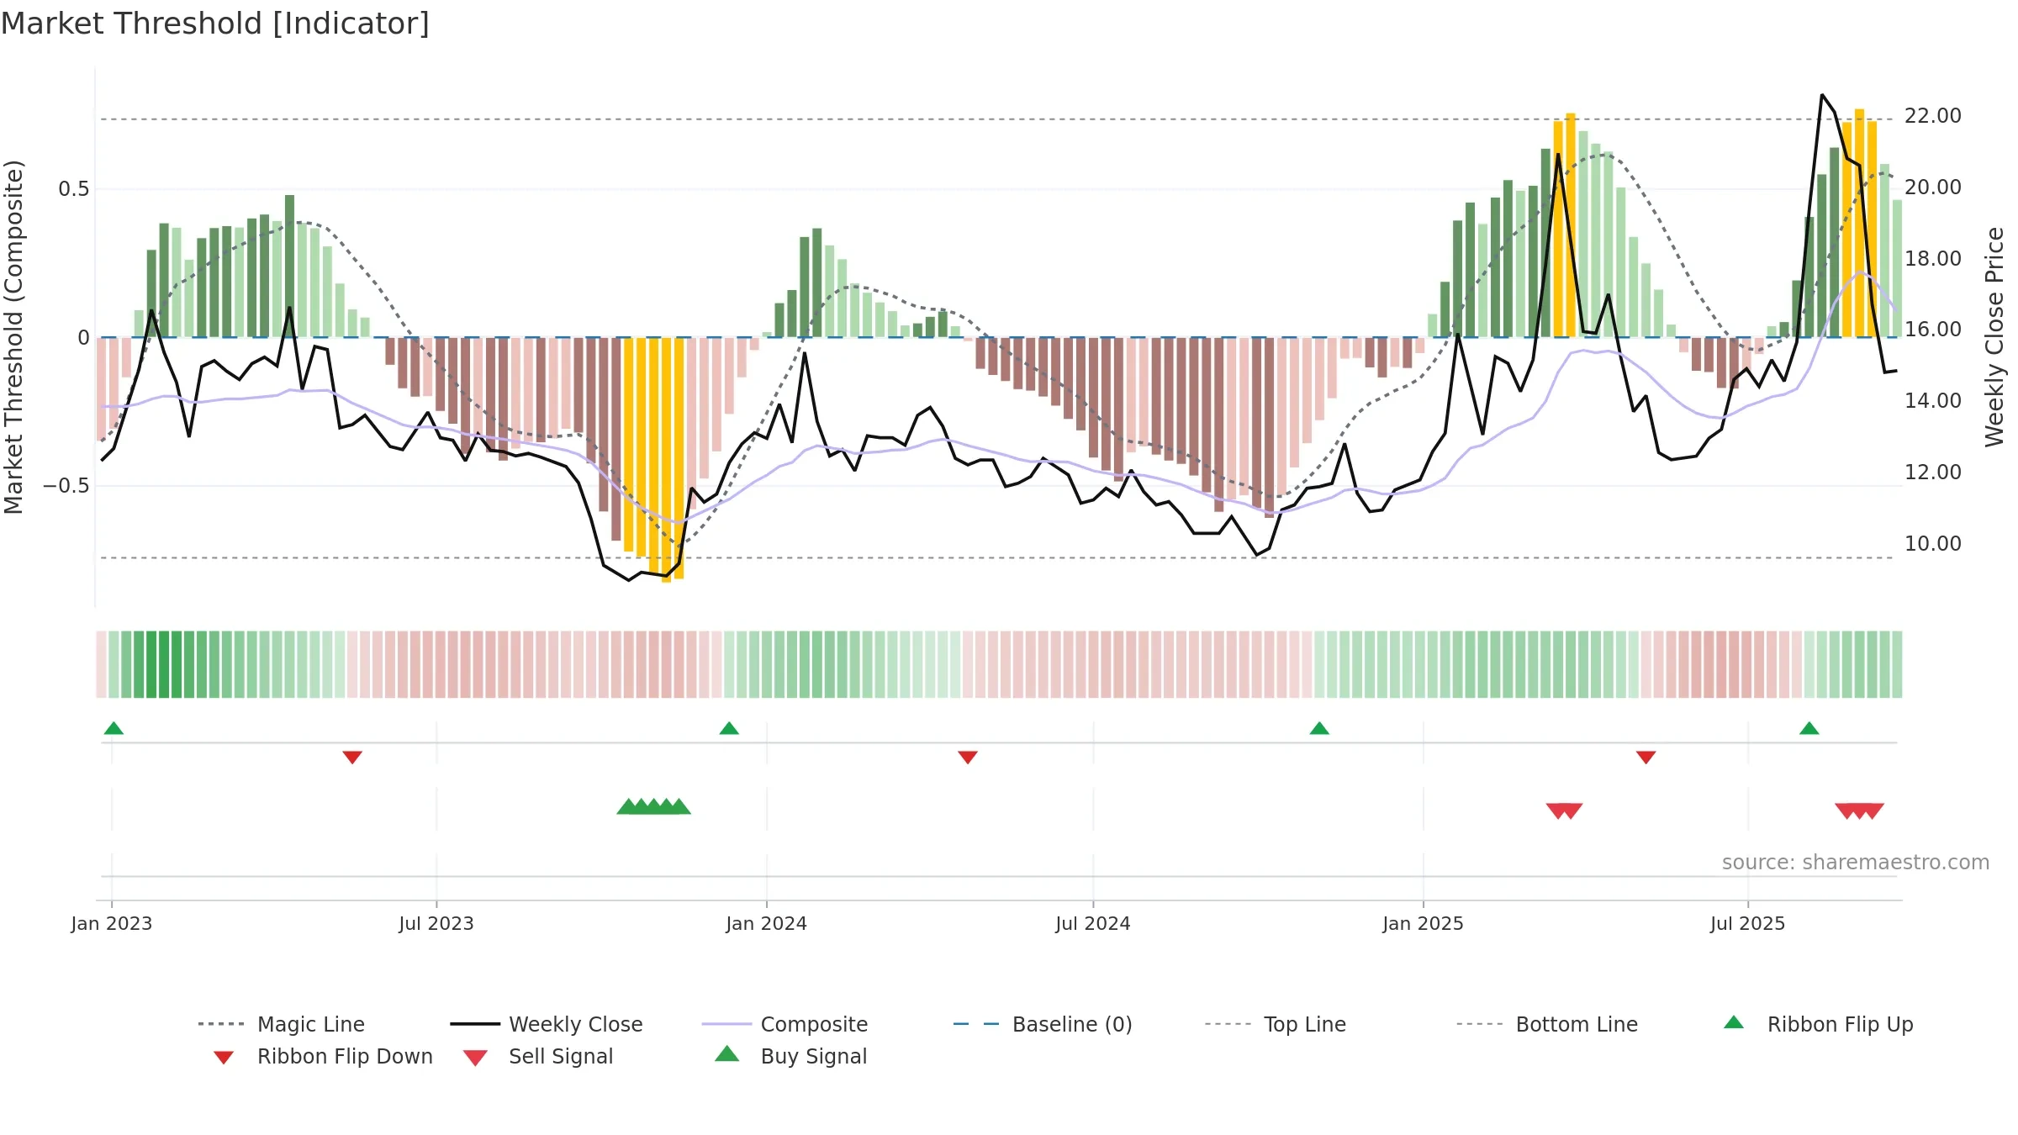Viewport: 2018px width, 1135px height.
Task: Click the 20.00 price axis label
Action: 1933,187
